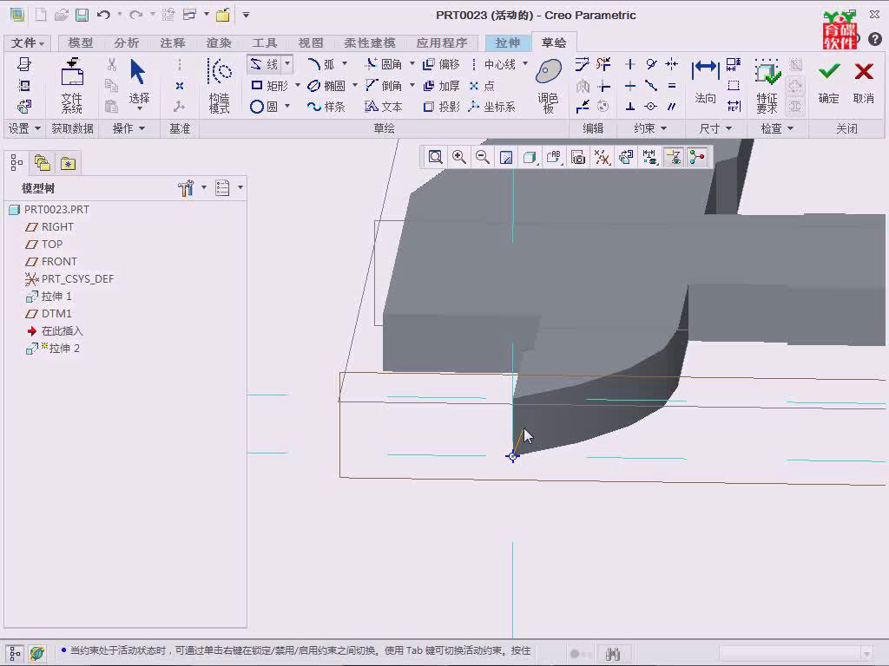Open the File menu
This screenshot has width=889, height=666.
27,43
